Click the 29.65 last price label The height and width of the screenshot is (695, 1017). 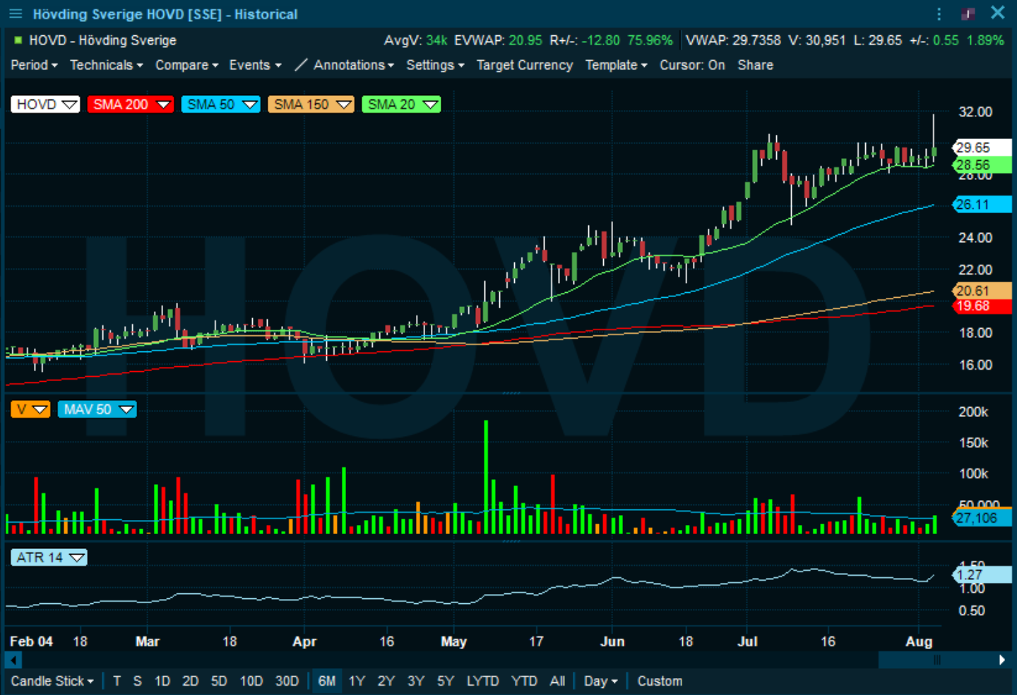coord(982,147)
